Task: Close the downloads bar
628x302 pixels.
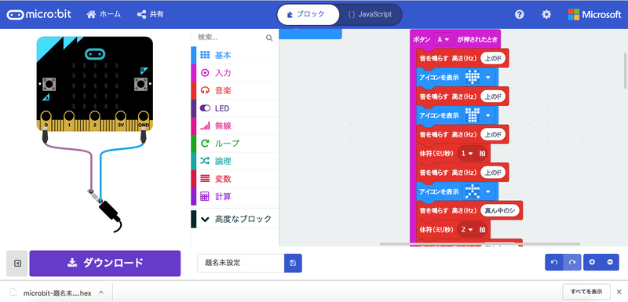Action: click(x=619, y=291)
